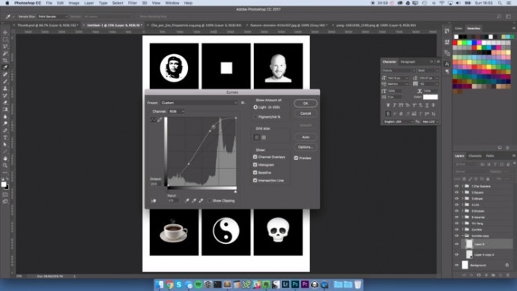Switch to the Swatches tab

pos(474,28)
